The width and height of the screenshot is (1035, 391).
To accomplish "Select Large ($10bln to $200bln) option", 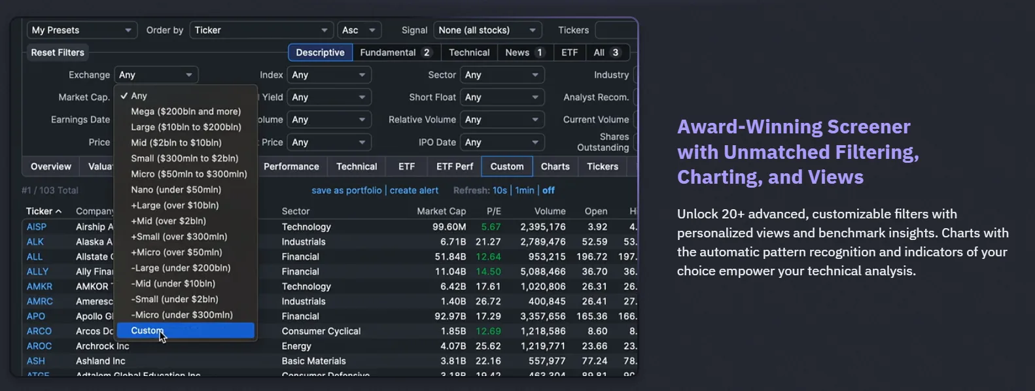I will (x=186, y=127).
